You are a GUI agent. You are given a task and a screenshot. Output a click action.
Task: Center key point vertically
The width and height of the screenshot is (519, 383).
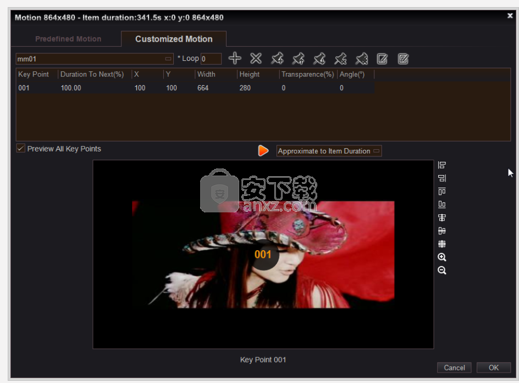442,230
